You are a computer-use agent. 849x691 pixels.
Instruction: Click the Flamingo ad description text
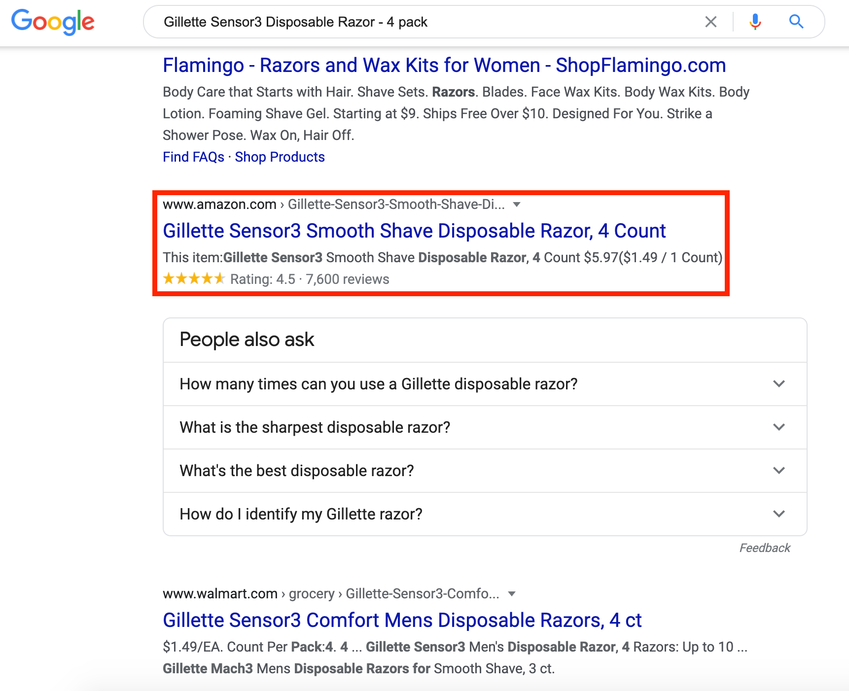pyautogui.click(x=456, y=113)
